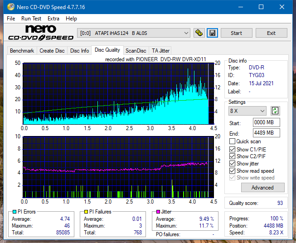Open the Advanced settings button
296x243 pixels.
[262, 188]
